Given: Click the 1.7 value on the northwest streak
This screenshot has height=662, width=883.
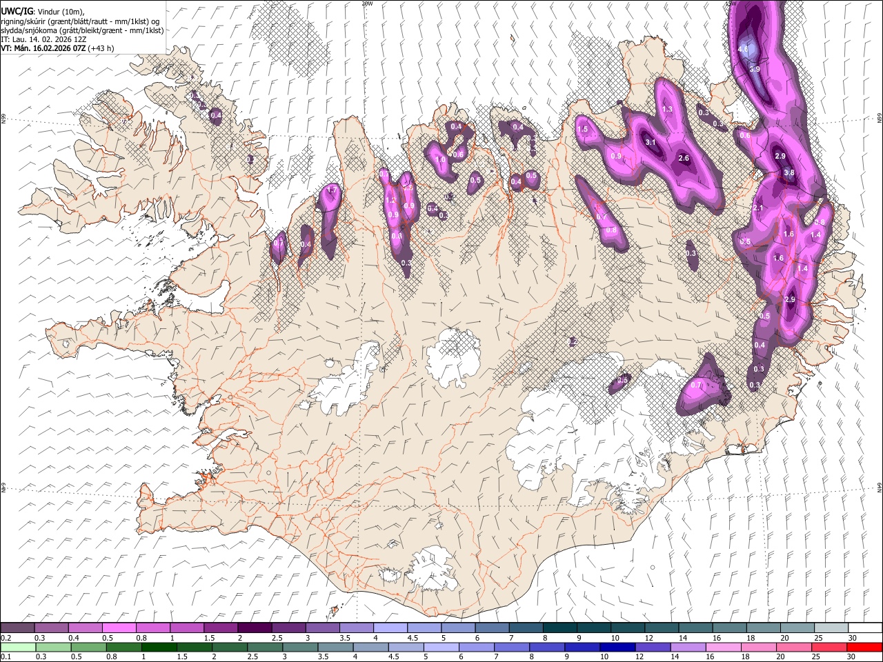Looking at the screenshot, I should 332,190.
